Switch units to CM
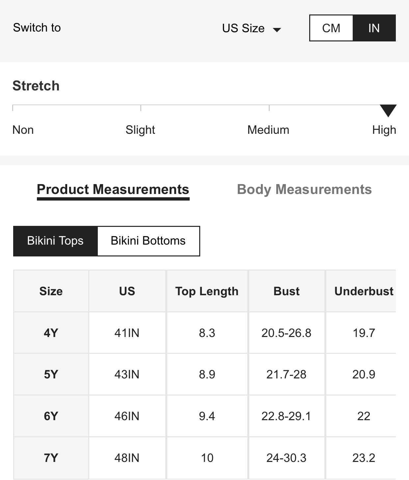Viewport: 409px width, 480px height. pos(331,28)
